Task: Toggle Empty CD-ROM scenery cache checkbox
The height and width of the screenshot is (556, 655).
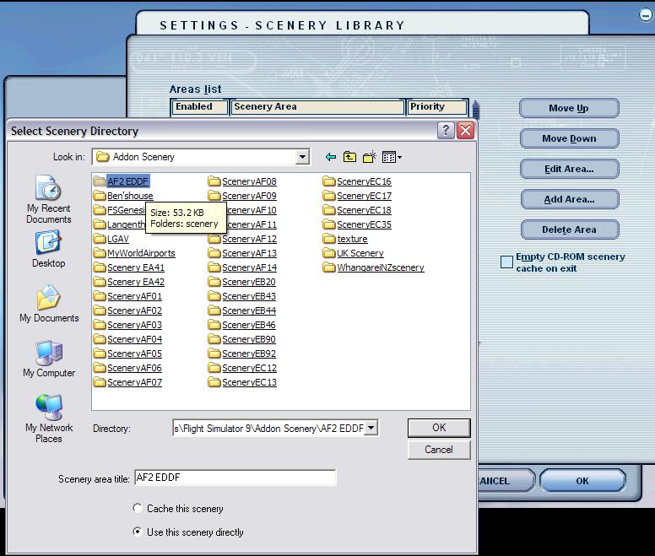Action: [506, 262]
